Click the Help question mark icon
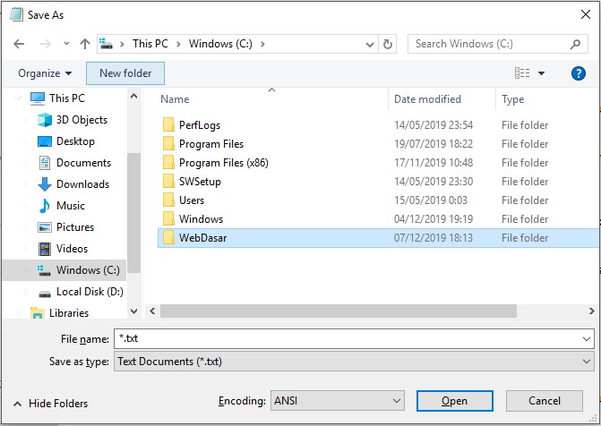 click(578, 73)
